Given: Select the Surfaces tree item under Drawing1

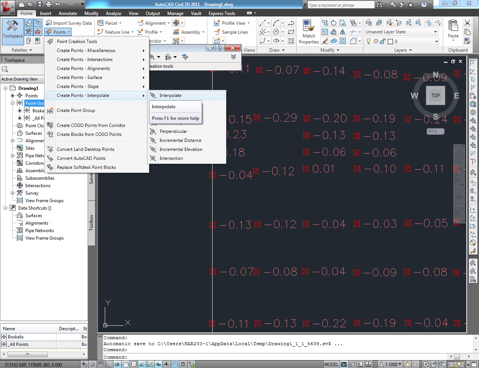Looking at the screenshot, I should pyautogui.click(x=33, y=133).
